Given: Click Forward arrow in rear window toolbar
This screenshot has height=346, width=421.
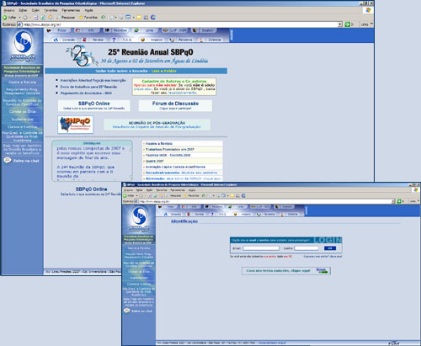Looking at the screenshot, I should tap(25, 18).
